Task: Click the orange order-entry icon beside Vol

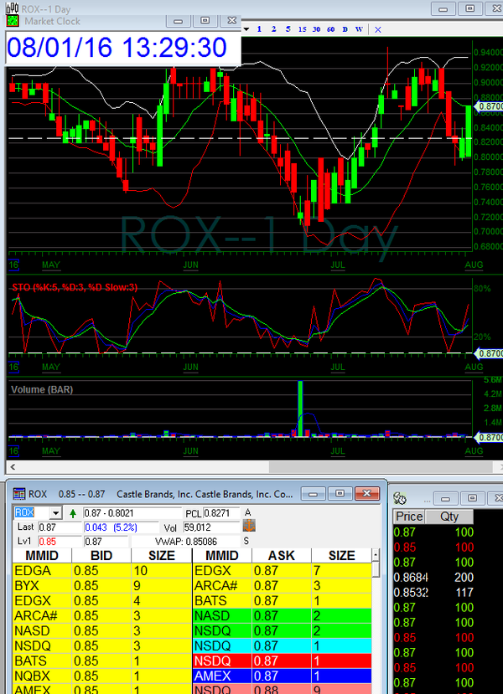Action: tap(249, 527)
